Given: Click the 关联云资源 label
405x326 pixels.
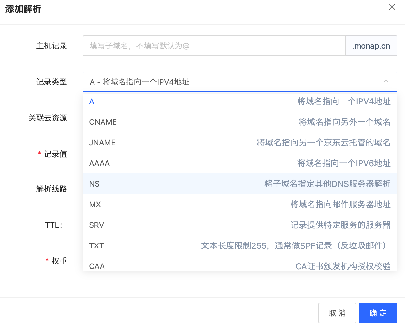Looking at the screenshot, I should pyautogui.click(x=47, y=118).
